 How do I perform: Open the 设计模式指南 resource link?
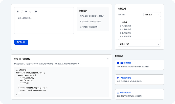point(125,63)
